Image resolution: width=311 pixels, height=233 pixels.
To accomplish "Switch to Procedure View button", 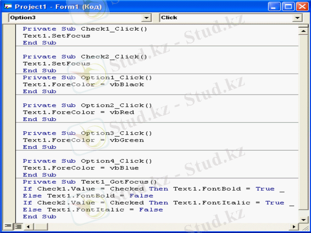I will 7,226.
